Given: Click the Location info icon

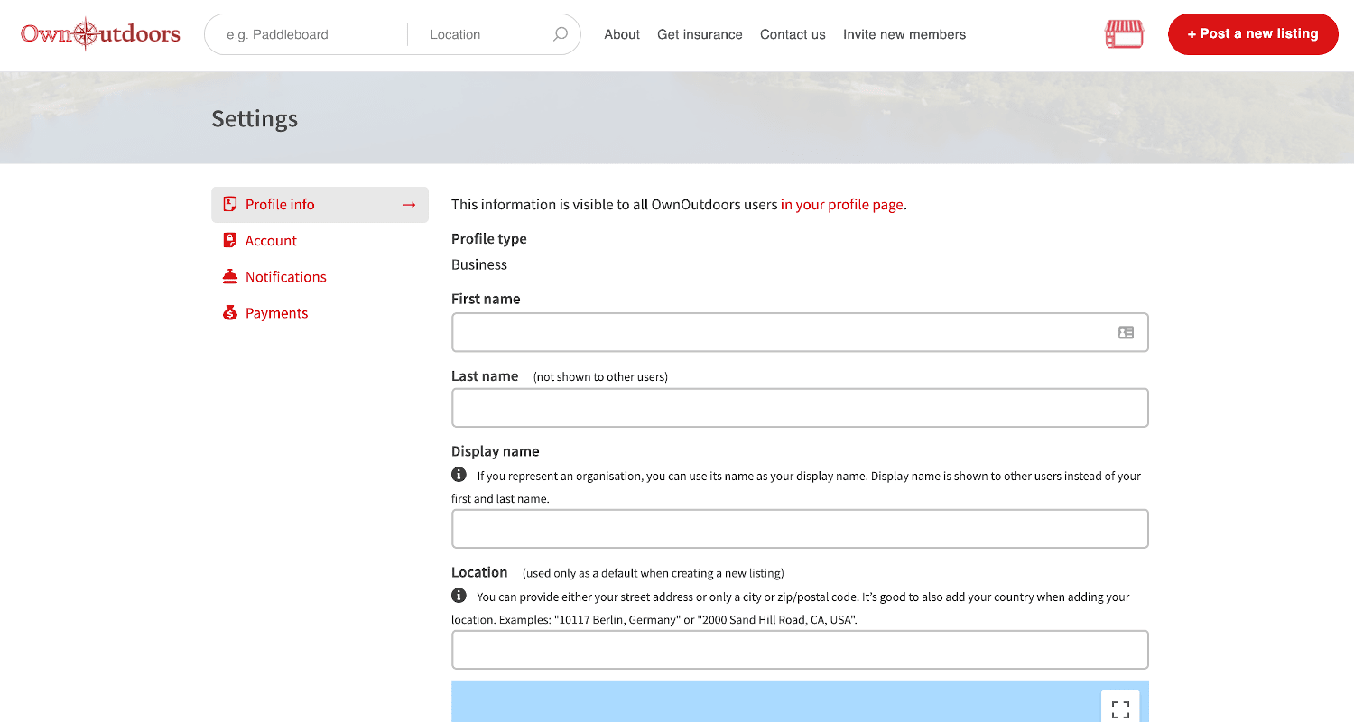Looking at the screenshot, I should pyautogui.click(x=459, y=596).
